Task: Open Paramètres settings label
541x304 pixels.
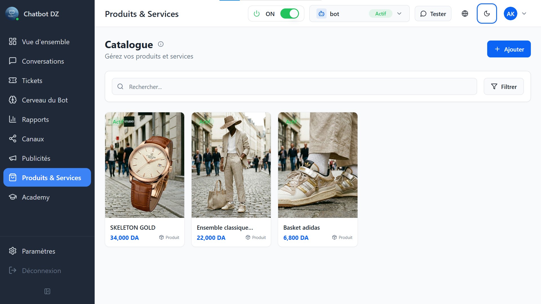Action: click(x=39, y=251)
